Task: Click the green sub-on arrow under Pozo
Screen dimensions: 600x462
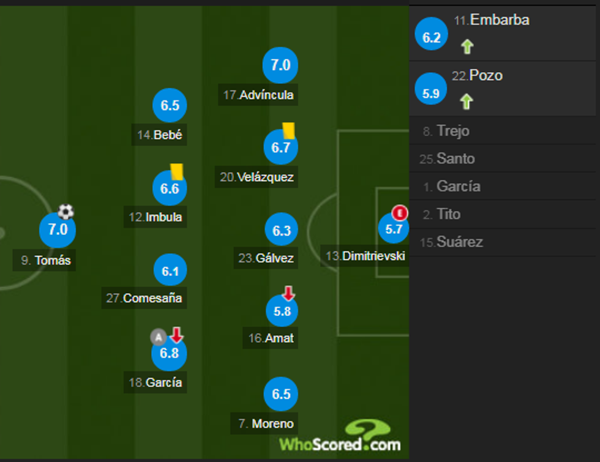Action: (x=467, y=102)
